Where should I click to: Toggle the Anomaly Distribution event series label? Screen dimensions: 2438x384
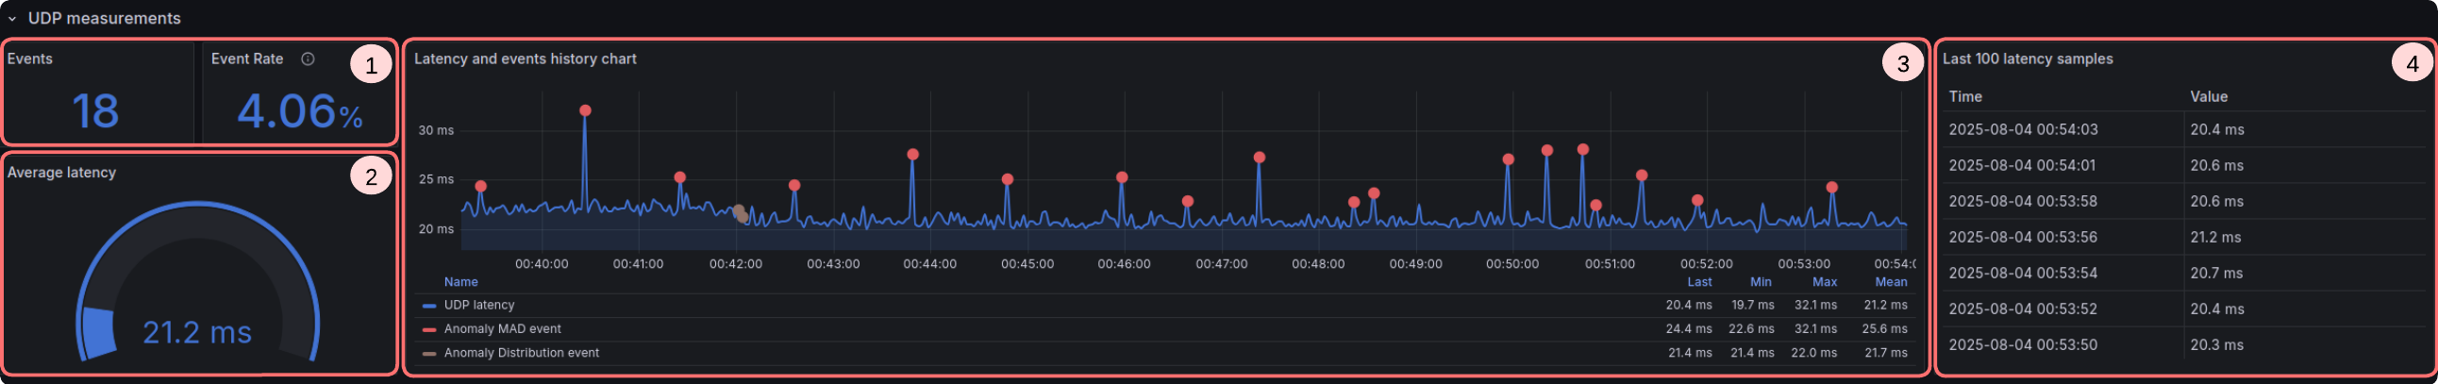[522, 353]
